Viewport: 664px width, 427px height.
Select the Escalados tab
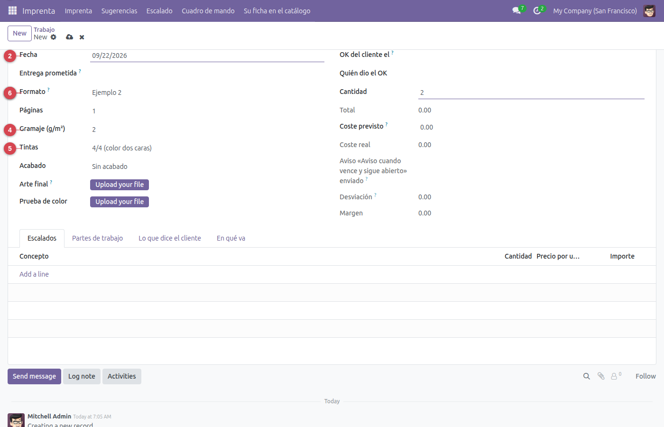(x=42, y=238)
